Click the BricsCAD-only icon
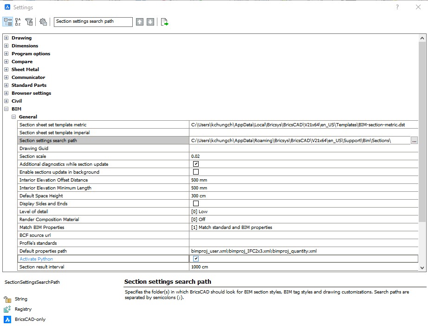This screenshot has height=326, width=428. tap(7, 319)
